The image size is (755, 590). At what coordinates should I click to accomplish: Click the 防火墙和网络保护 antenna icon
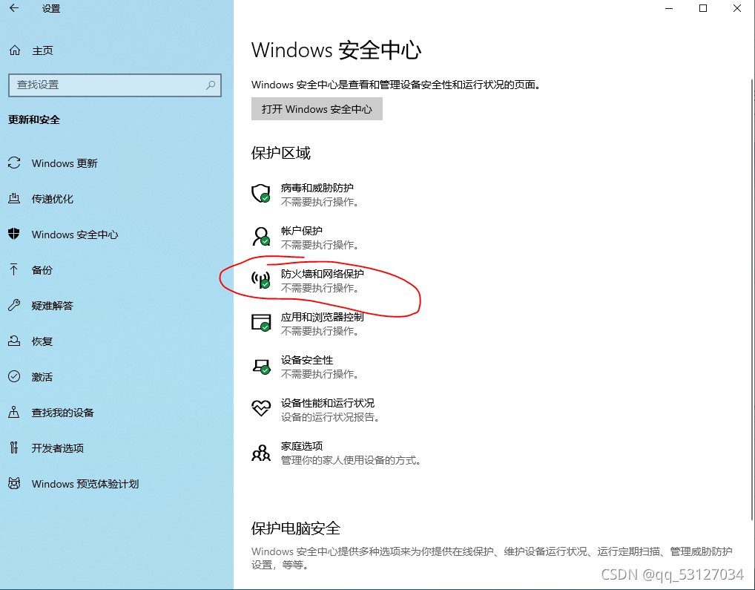point(261,280)
